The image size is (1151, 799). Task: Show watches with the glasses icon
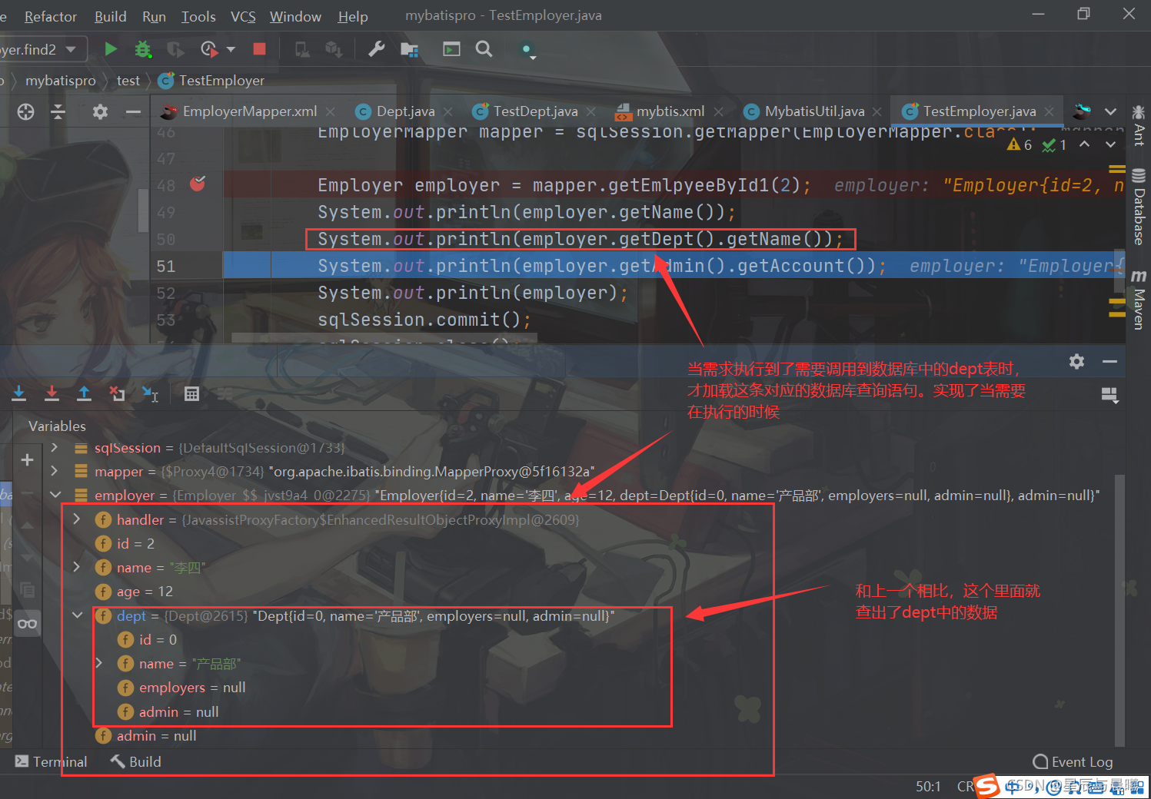(x=27, y=623)
